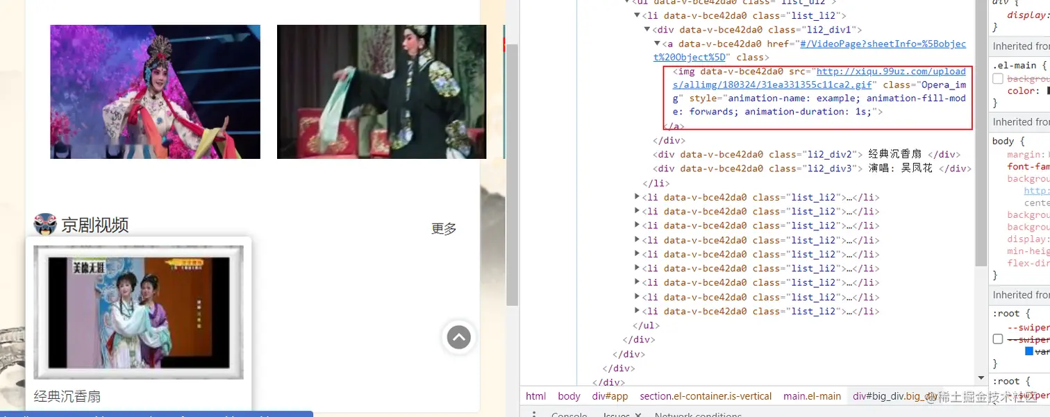The image size is (1050, 417).
Task: Select the img Opera_img DOM node
Action: tap(819, 91)
